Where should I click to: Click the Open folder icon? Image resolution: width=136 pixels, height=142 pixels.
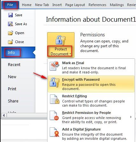coord(11,33)
